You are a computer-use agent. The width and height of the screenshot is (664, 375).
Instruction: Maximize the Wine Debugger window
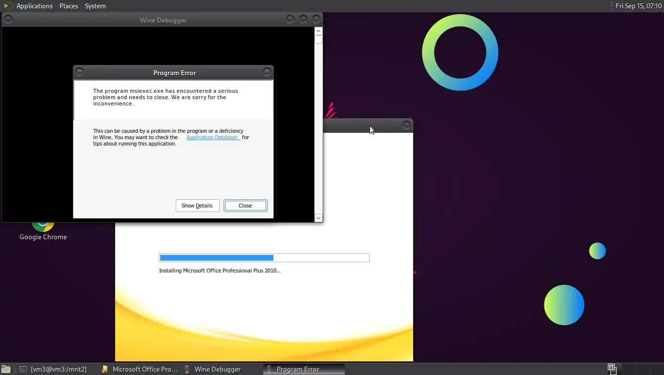303,20
